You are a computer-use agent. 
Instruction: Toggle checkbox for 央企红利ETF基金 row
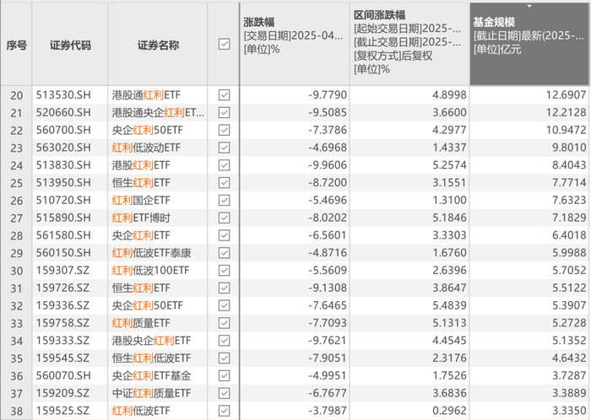(x=225, y=376)
